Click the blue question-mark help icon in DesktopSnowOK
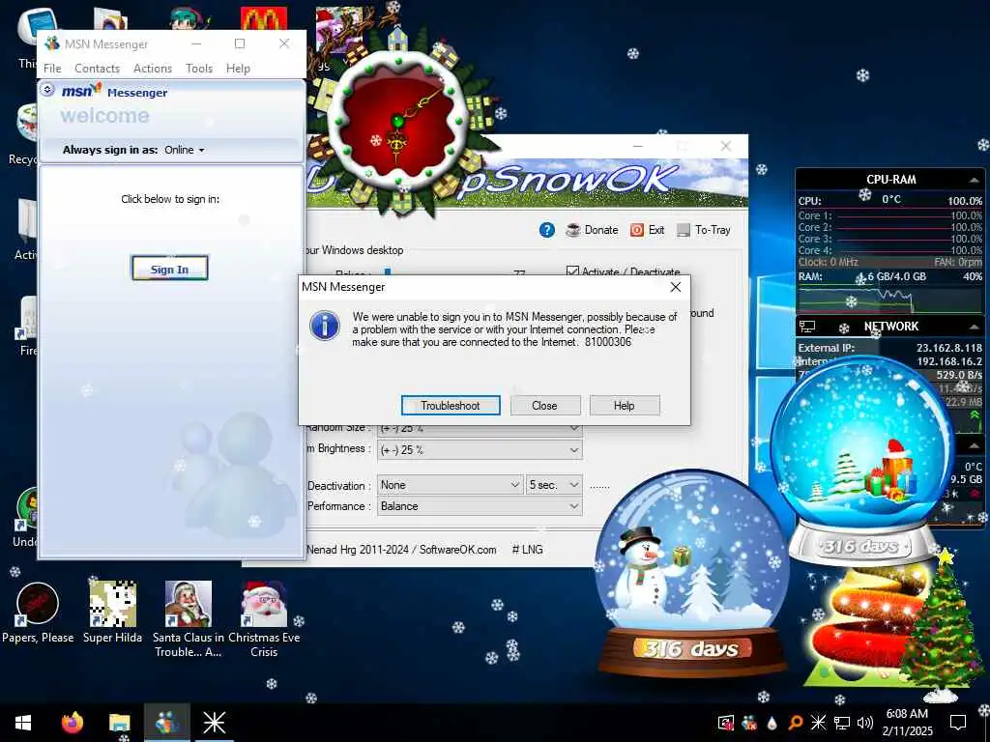Screen dimensions: 990x742 pyautogui.click(x=547, y=230)
